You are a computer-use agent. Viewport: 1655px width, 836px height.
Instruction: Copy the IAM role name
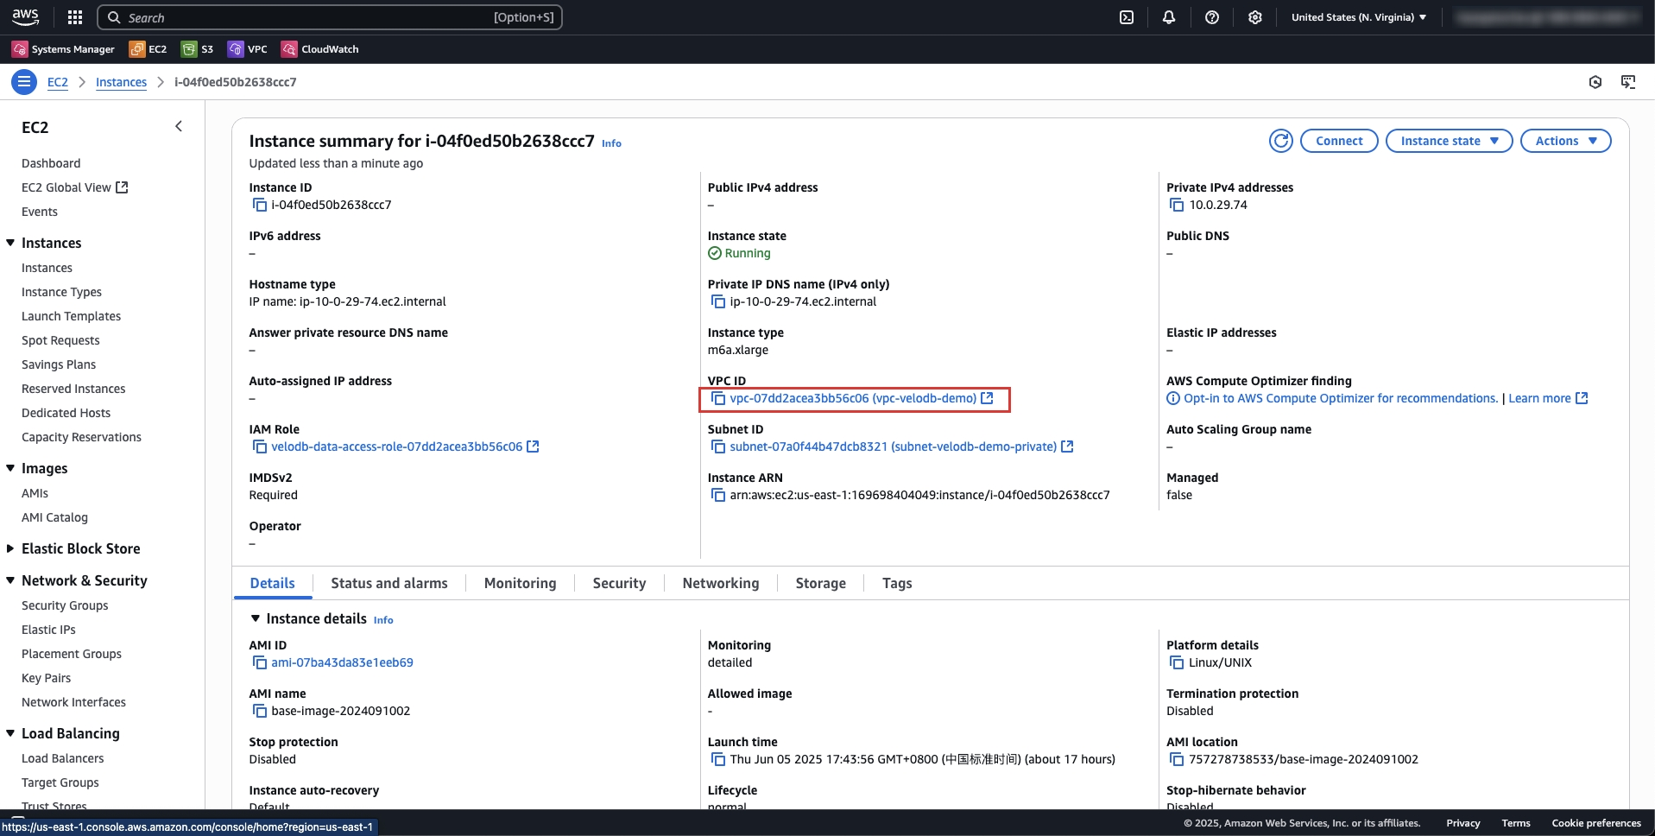[259, 446]
